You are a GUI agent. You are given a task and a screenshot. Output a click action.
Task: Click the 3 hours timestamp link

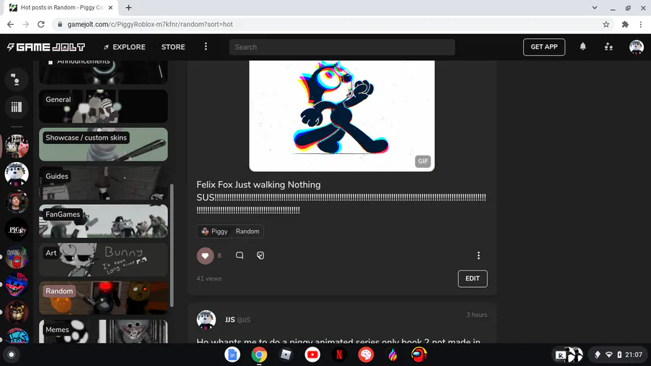(x=477, y=315)
